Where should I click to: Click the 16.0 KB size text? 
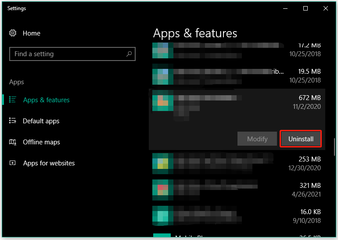(310, 212)
